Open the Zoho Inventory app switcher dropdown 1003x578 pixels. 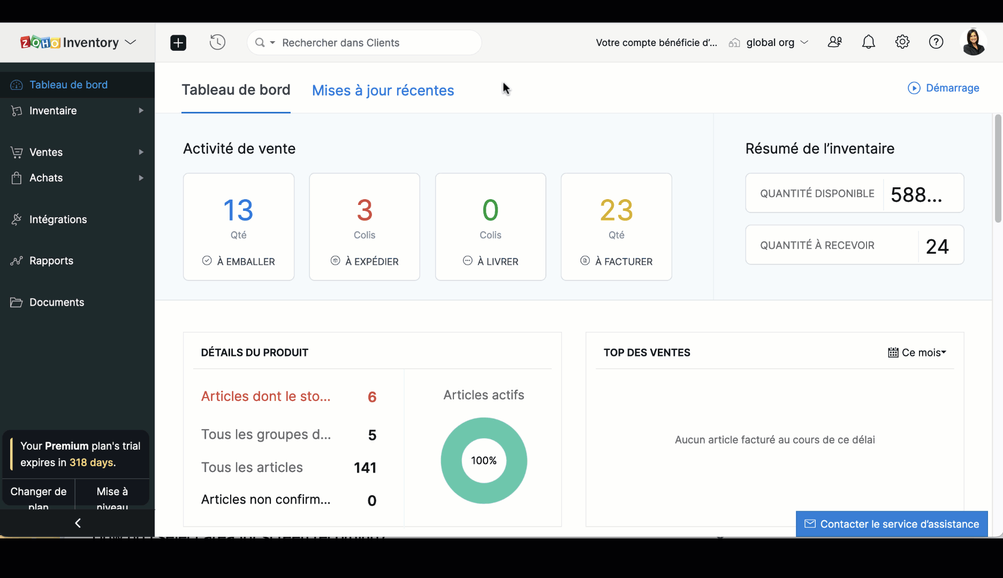point(131,42)
